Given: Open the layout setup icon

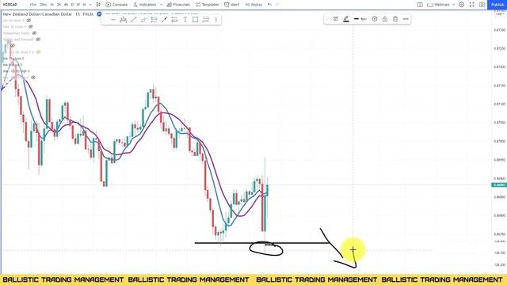Looking at the screenshot, I should (x=420, y=5).
